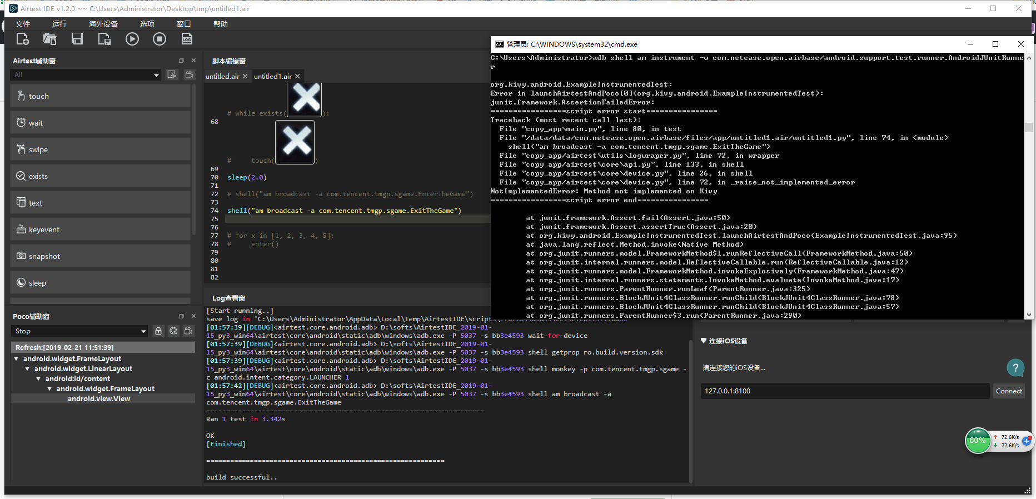Choose the wait command
Viewport: 1036px width, 499px height.
(101, 123)
